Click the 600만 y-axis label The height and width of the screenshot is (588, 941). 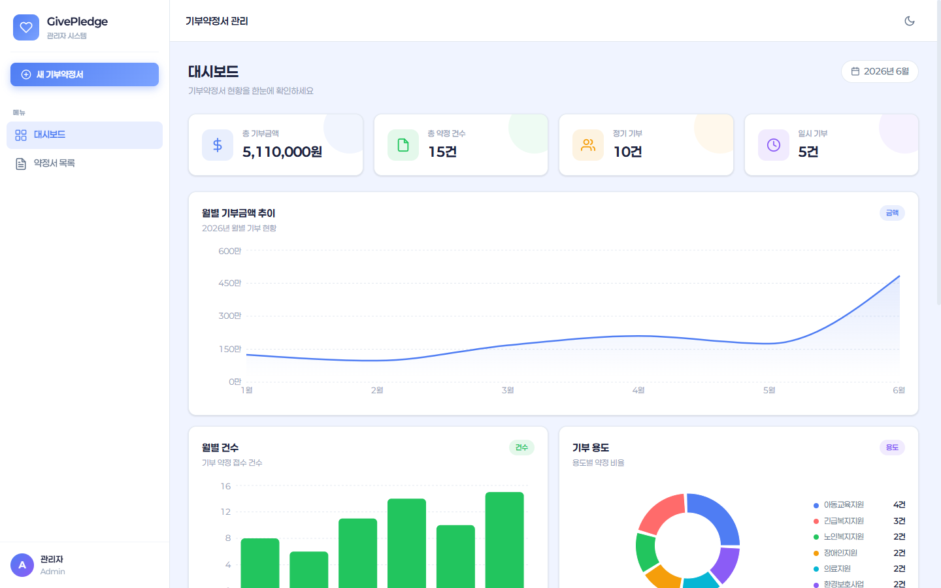230,251
